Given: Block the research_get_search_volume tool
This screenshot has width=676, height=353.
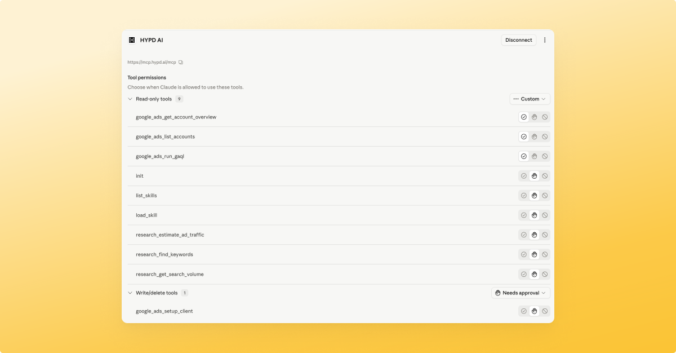Looking at the screenshot, I should pyautogui.click(x=545, y=274).
